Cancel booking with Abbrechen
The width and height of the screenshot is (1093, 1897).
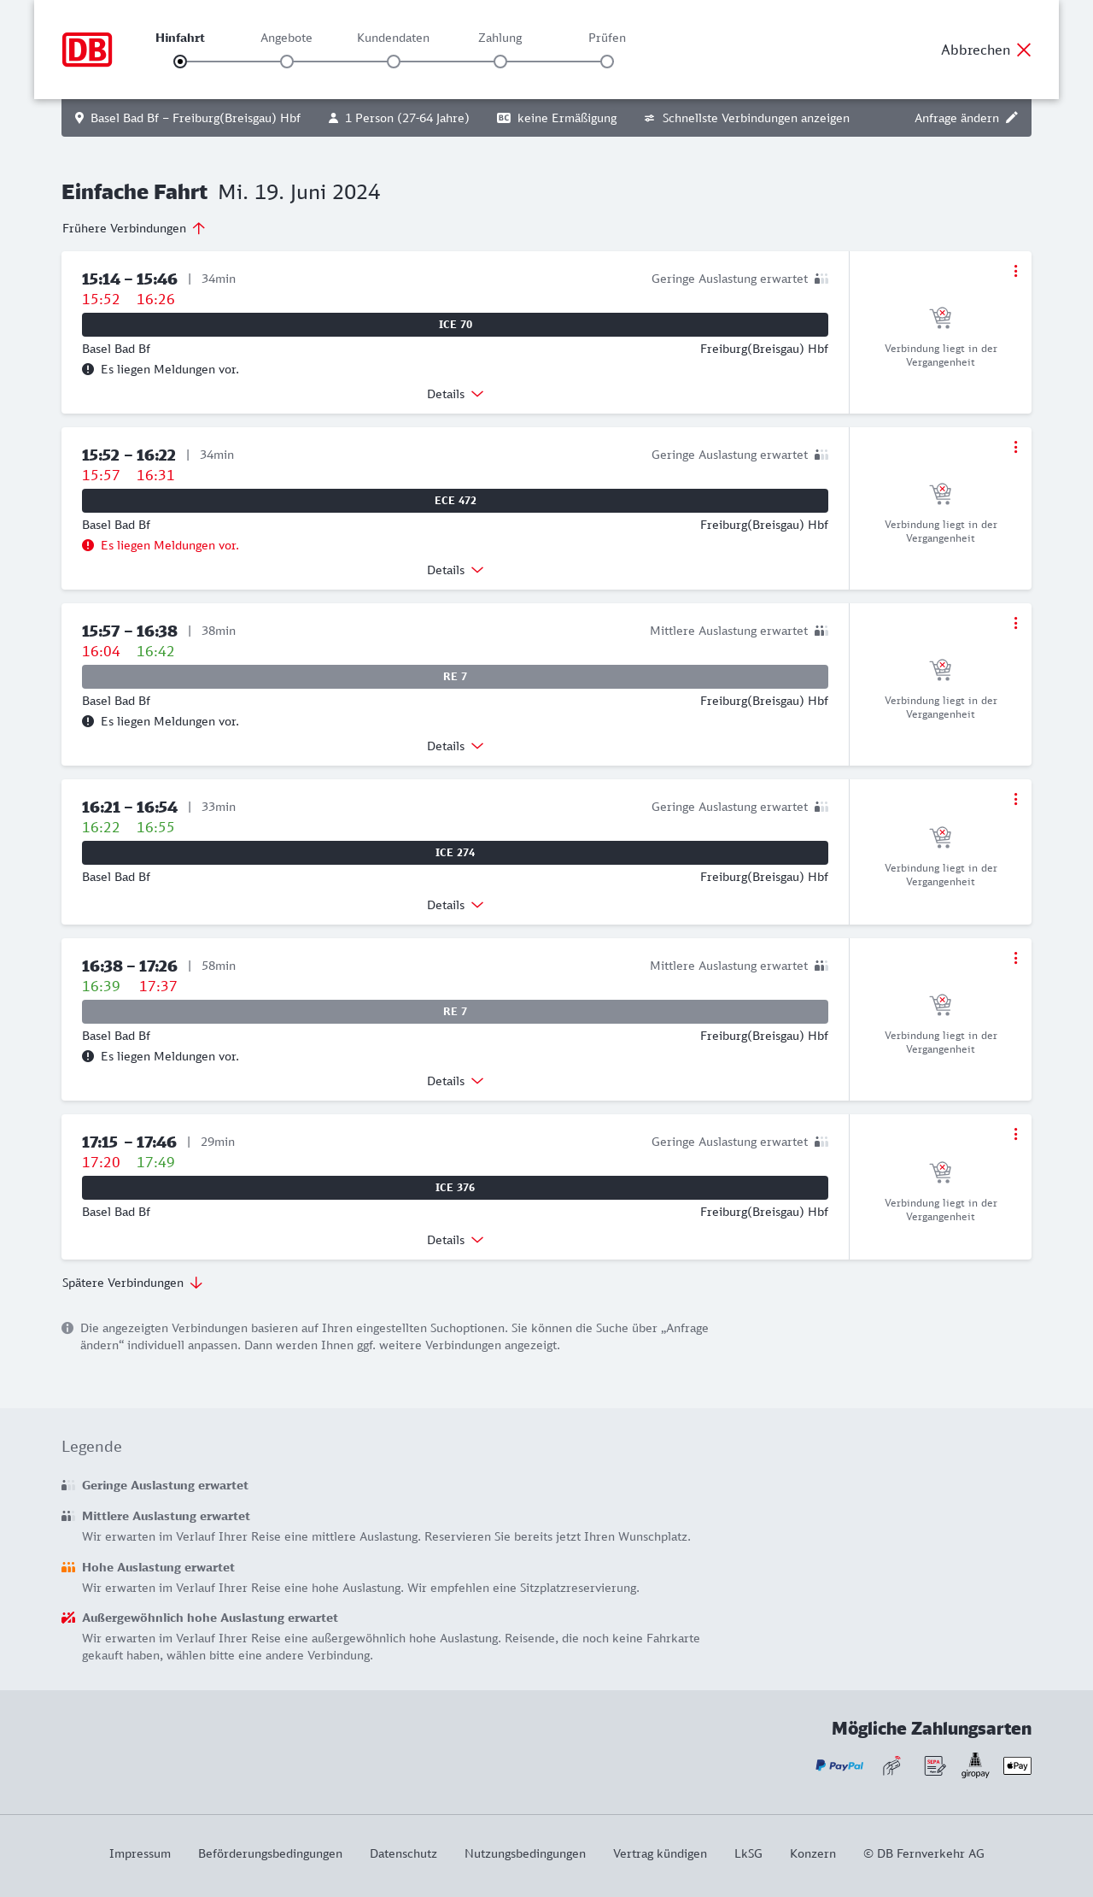point(986,50)
